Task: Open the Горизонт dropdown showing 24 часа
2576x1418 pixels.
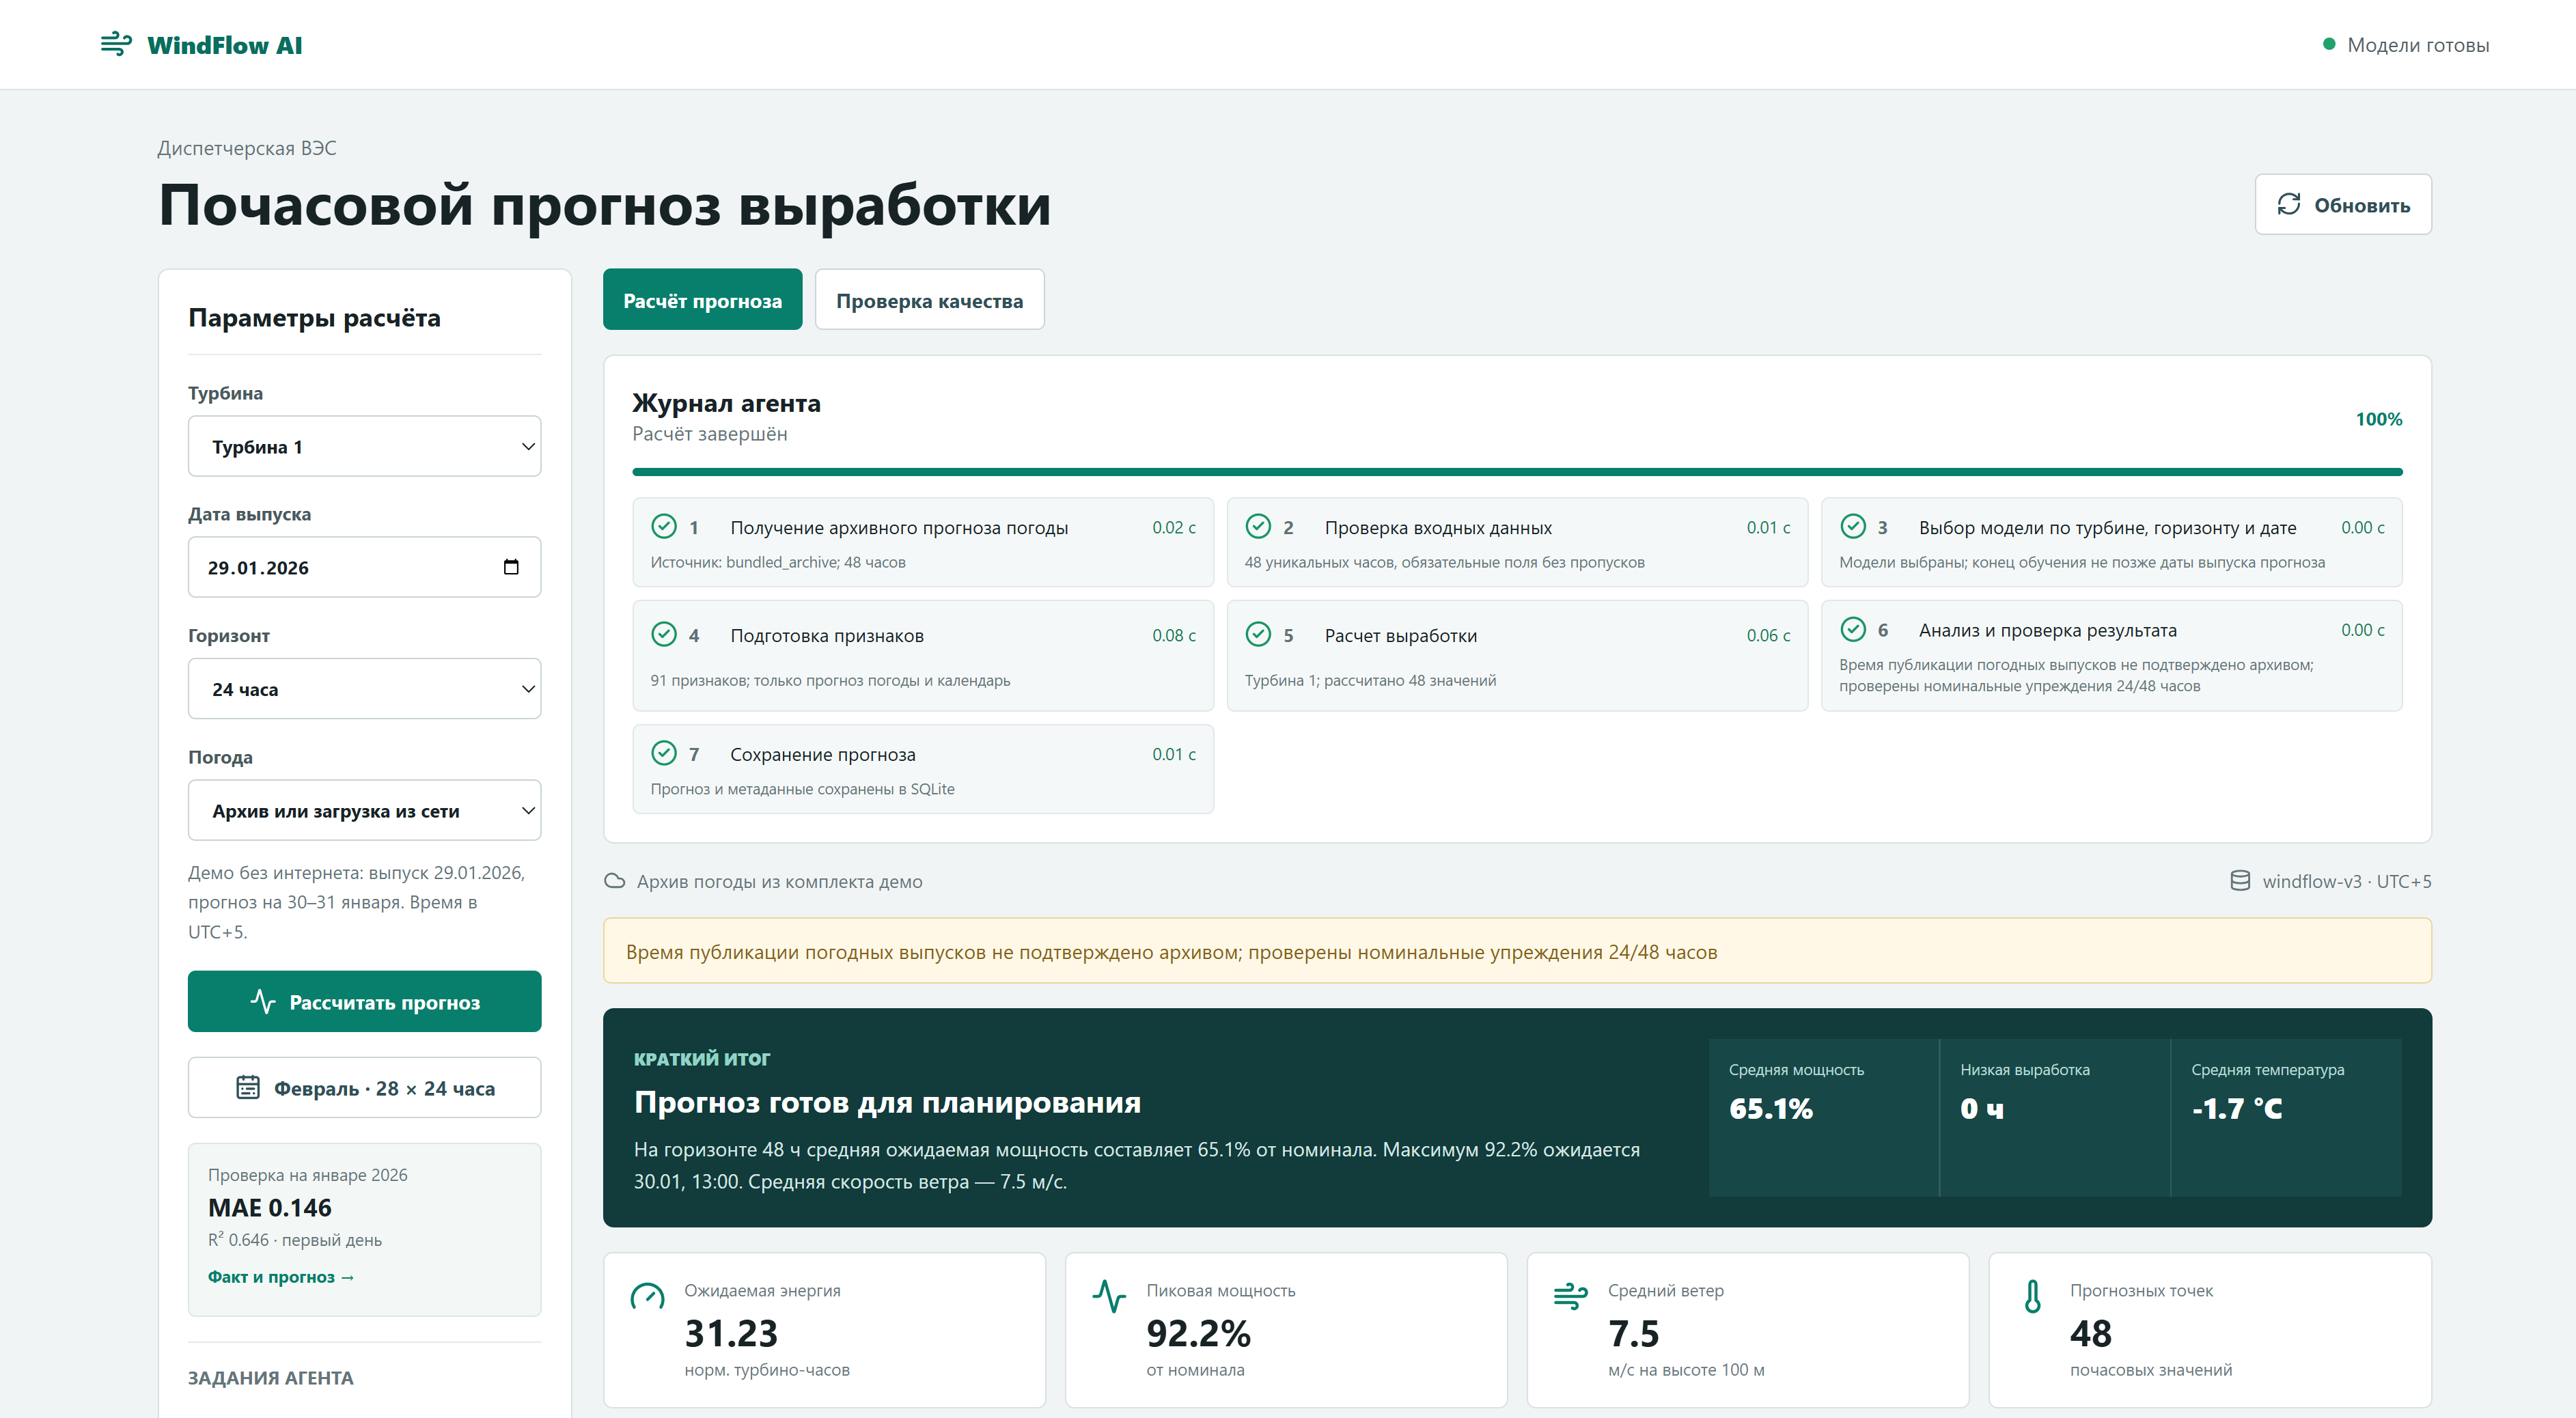Action: coord(364,689)
